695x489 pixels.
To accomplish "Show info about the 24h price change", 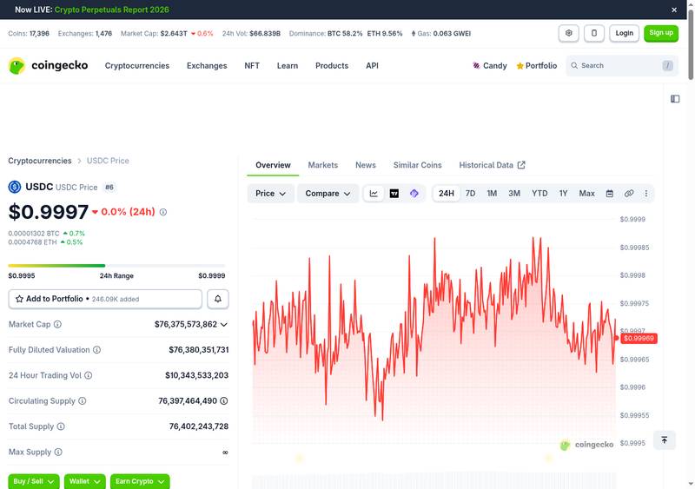I will [x=163, y=212].
